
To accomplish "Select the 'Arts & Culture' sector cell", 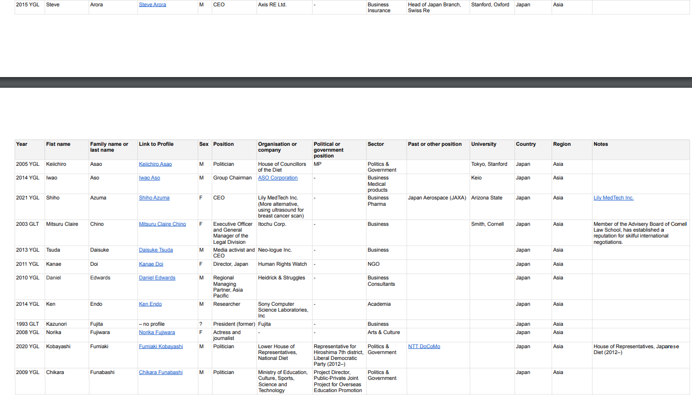I will click(387, 335).
